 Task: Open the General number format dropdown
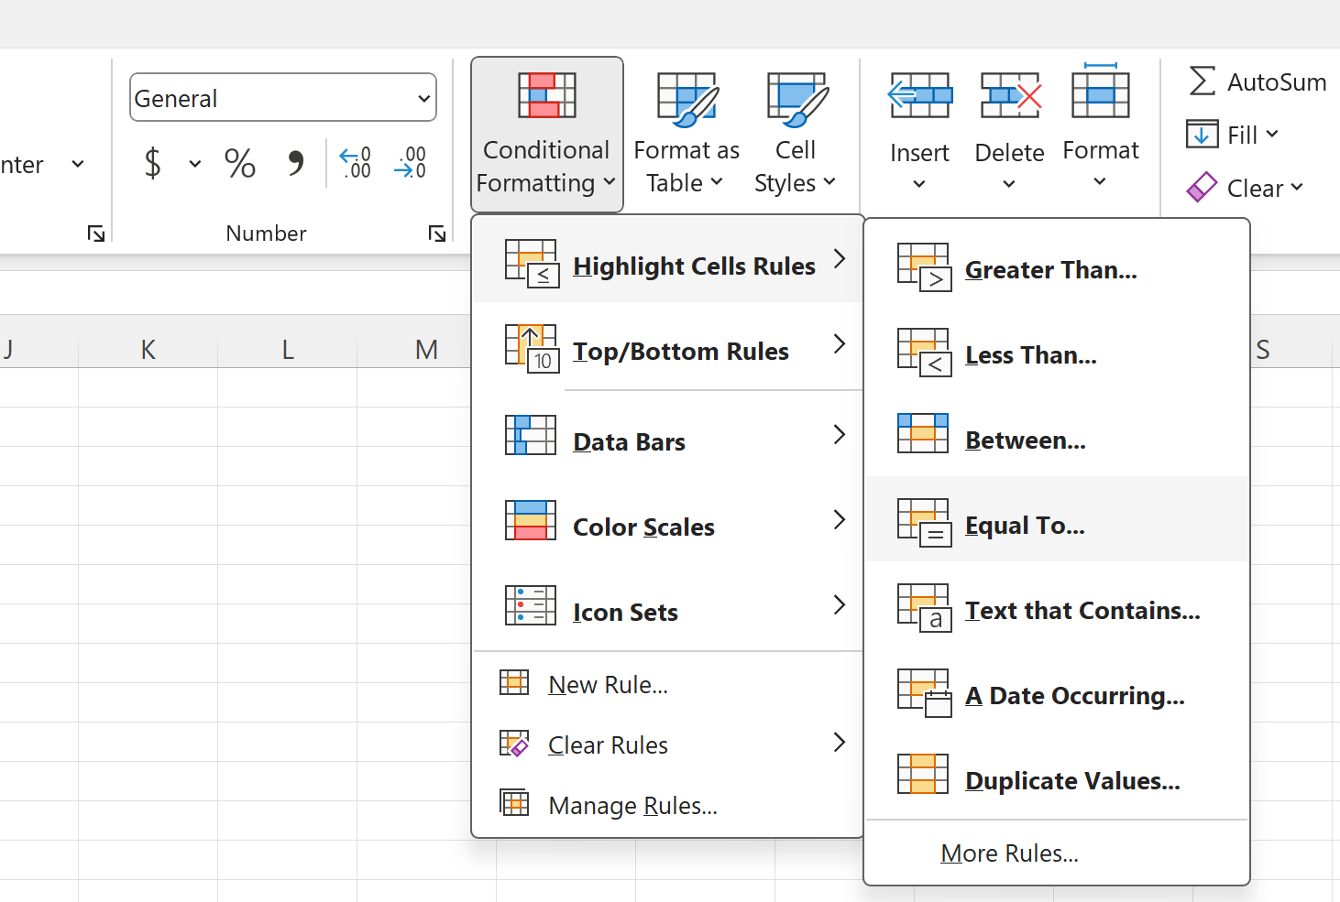423,97
